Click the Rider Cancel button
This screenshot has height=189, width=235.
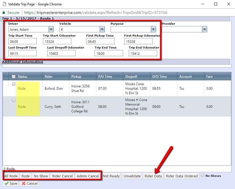click(x=63, y=176)
